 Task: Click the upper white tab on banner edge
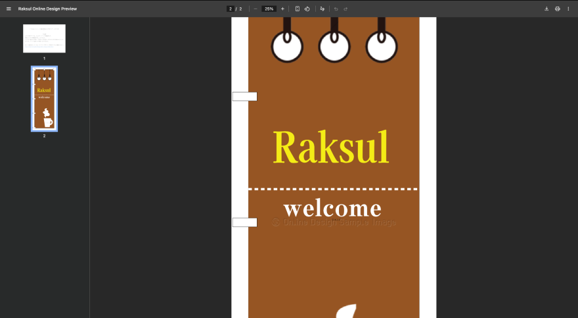click(244, 96)
